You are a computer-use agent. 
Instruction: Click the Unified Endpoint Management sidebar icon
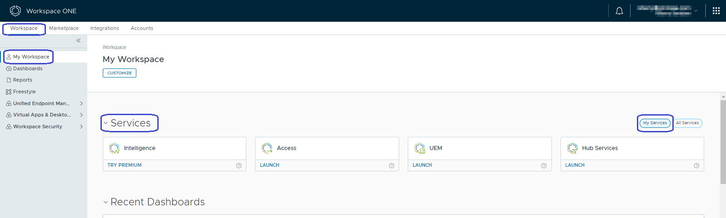9,104
